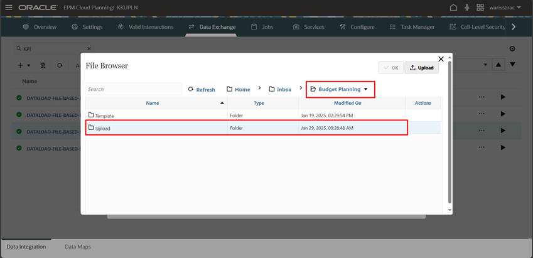Click the horizontal scrollbar below the dialog
The image size is (533, 258).
266,217
